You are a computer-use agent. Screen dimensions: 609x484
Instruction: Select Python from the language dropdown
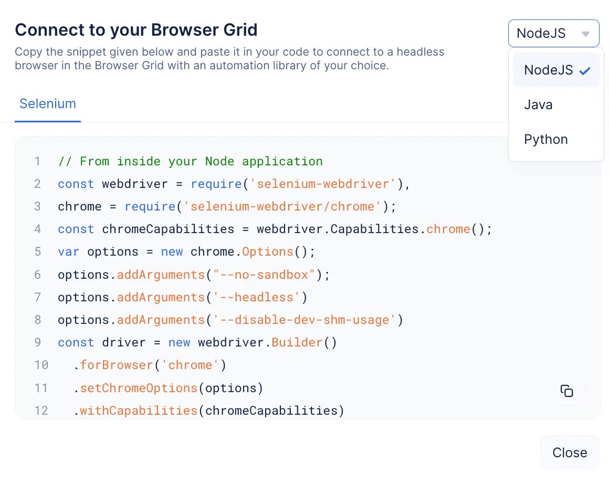tap(546, 139)
